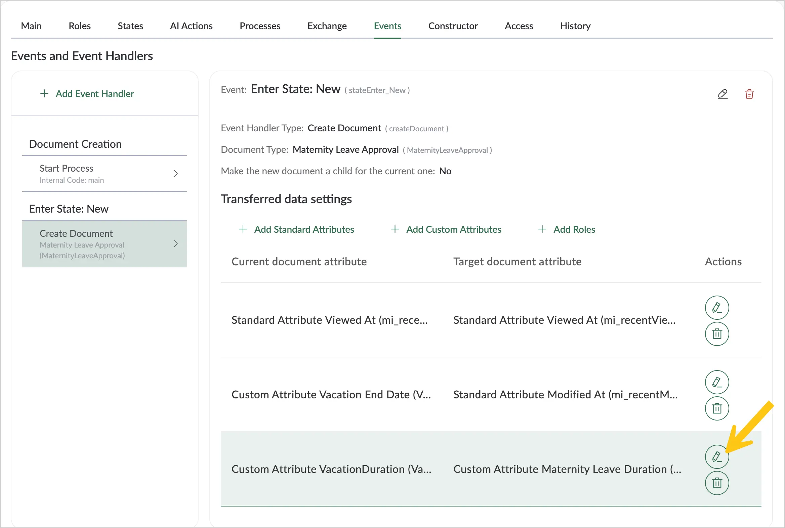
Task: Click the Events and Event Handlers heading
Action: (82, 56)
